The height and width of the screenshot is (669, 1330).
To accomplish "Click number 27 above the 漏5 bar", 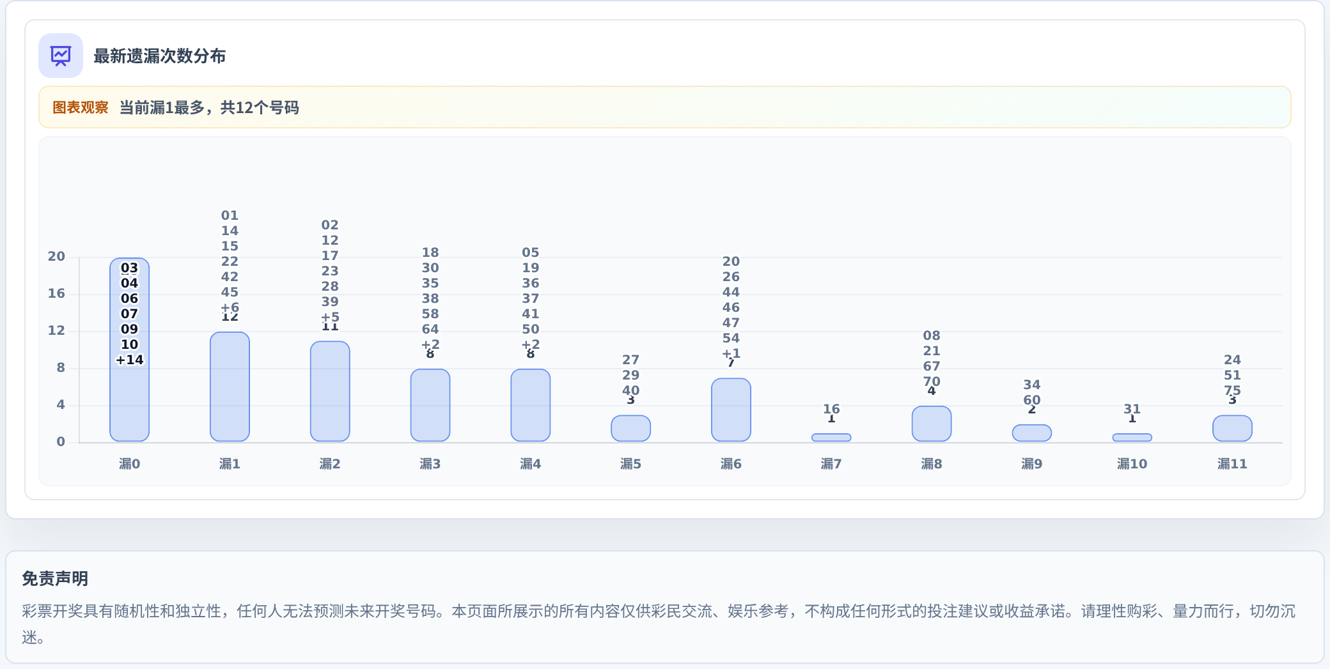I will pos(630,360).
